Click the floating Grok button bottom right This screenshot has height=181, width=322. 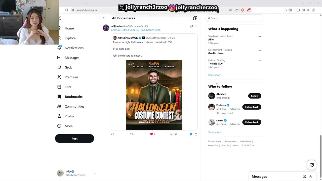point(312,165)
